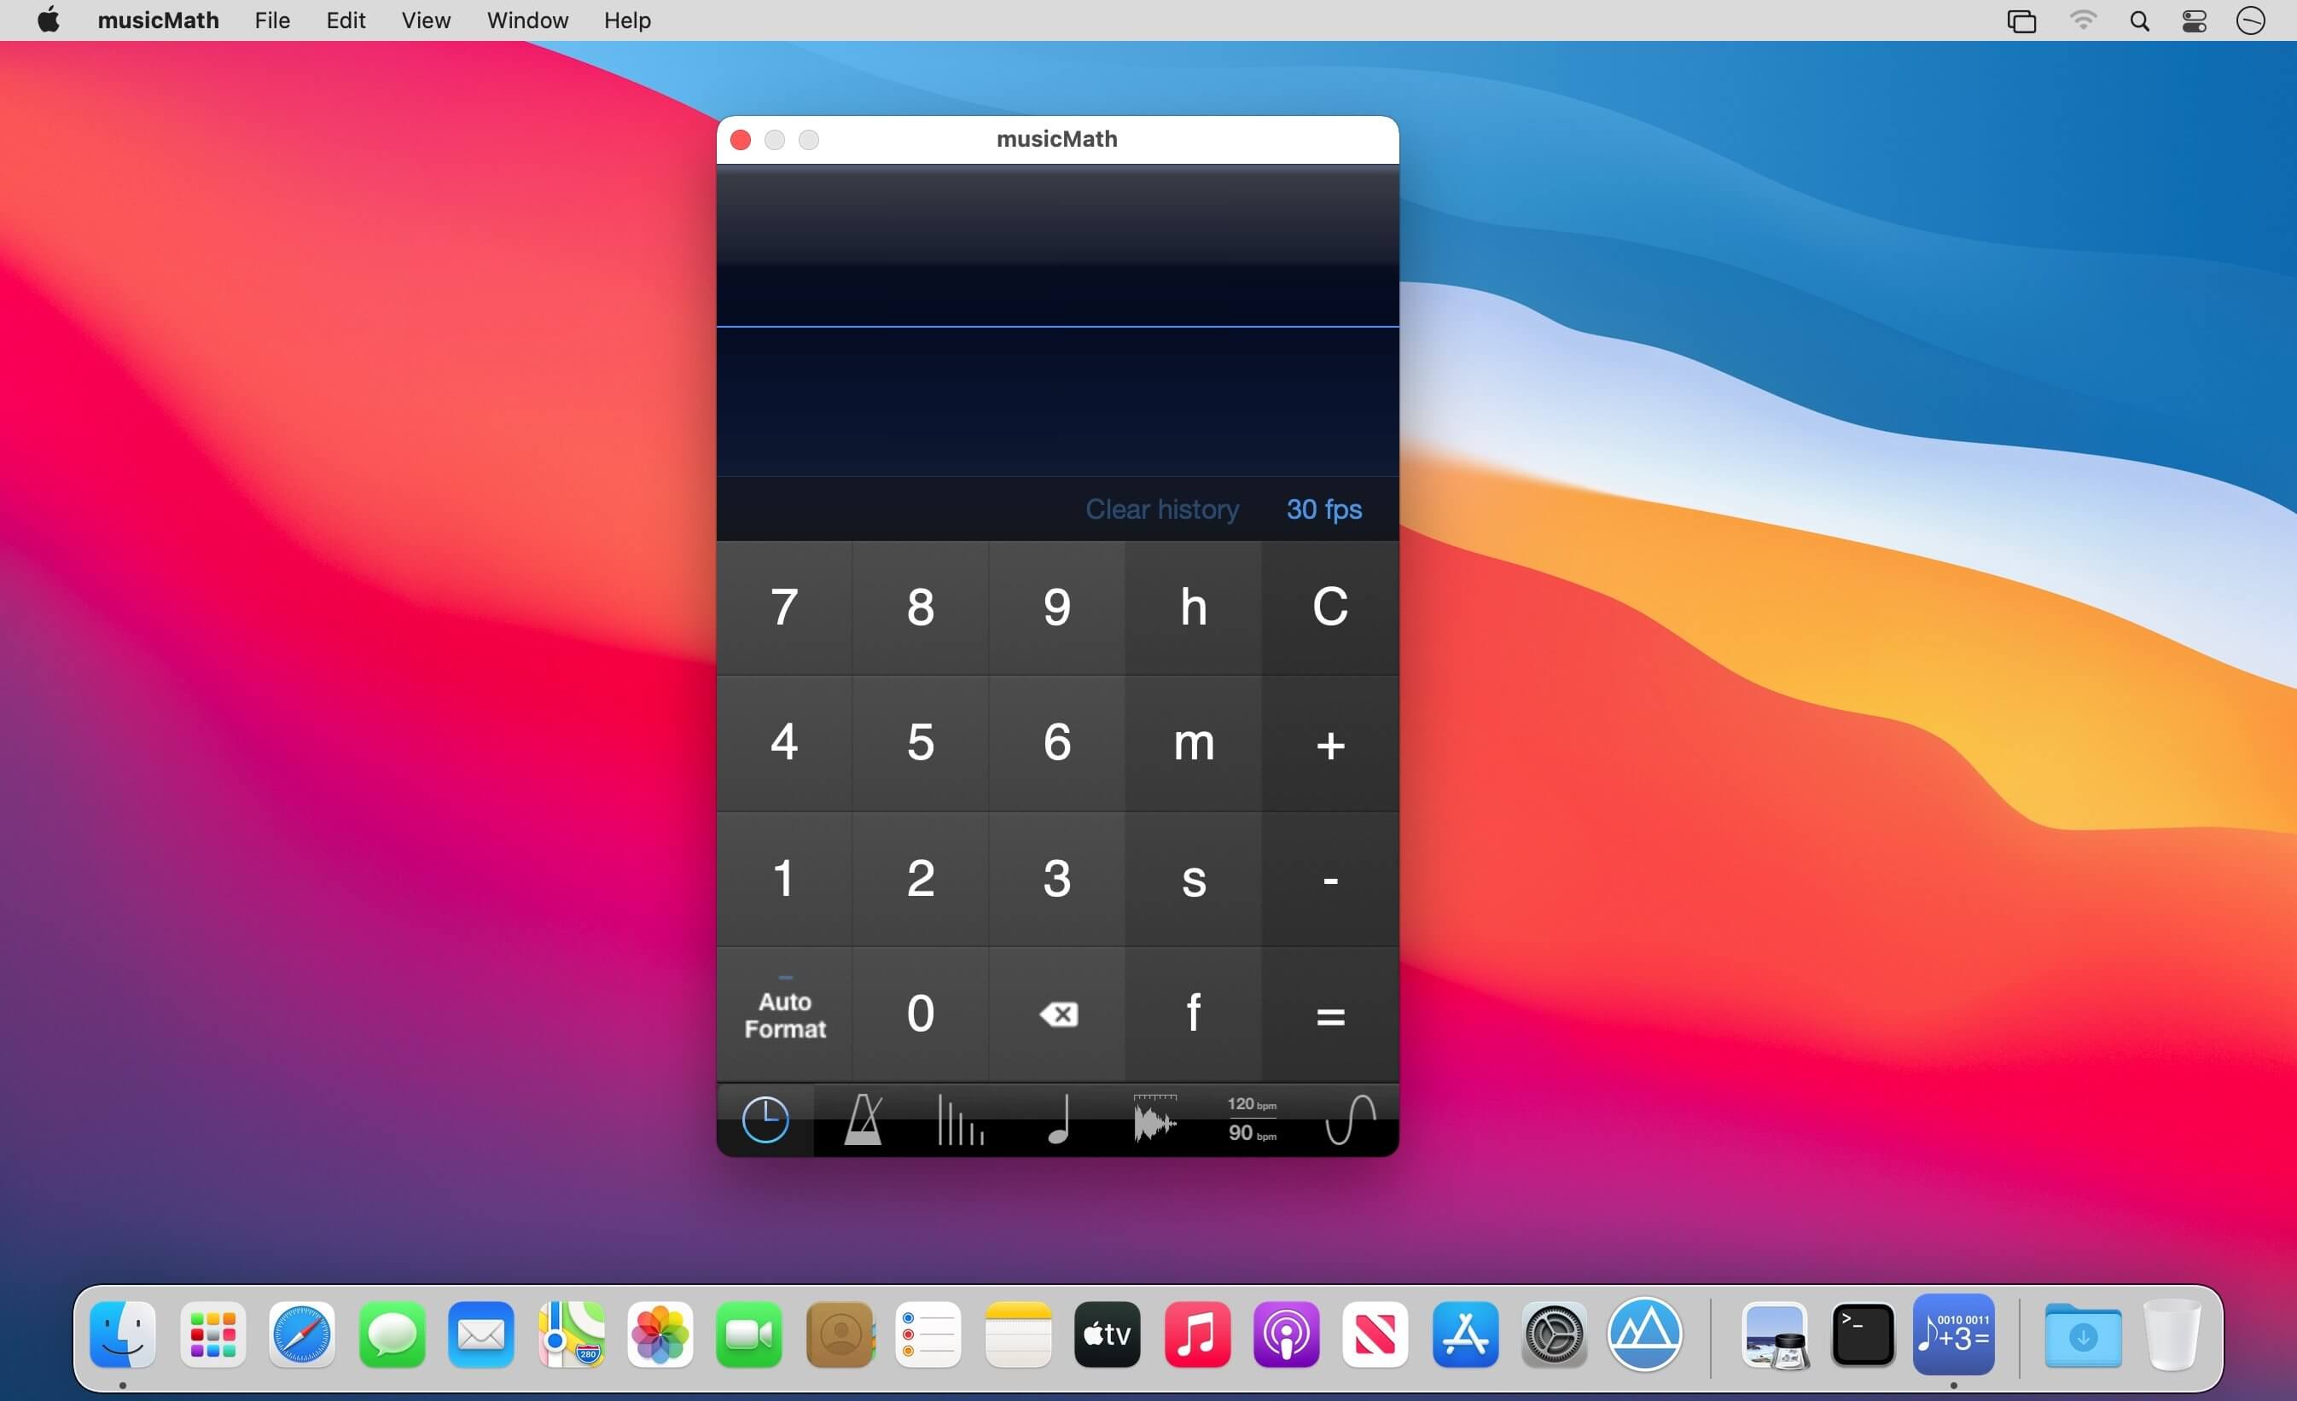This screenshot has width=2297, height=1401.
Task: Open the metronome tempo tab
Action: click(863, 1119)
